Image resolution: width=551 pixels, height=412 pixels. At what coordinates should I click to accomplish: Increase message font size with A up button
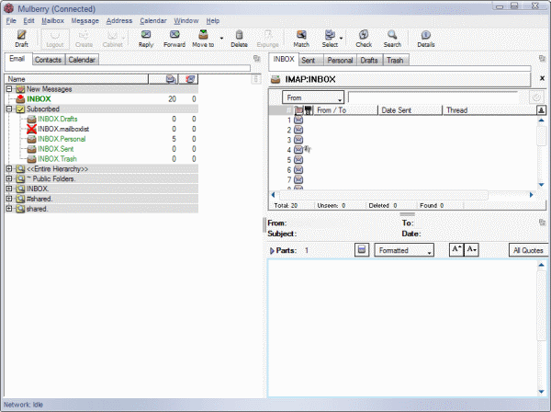(x=456, y=250)
